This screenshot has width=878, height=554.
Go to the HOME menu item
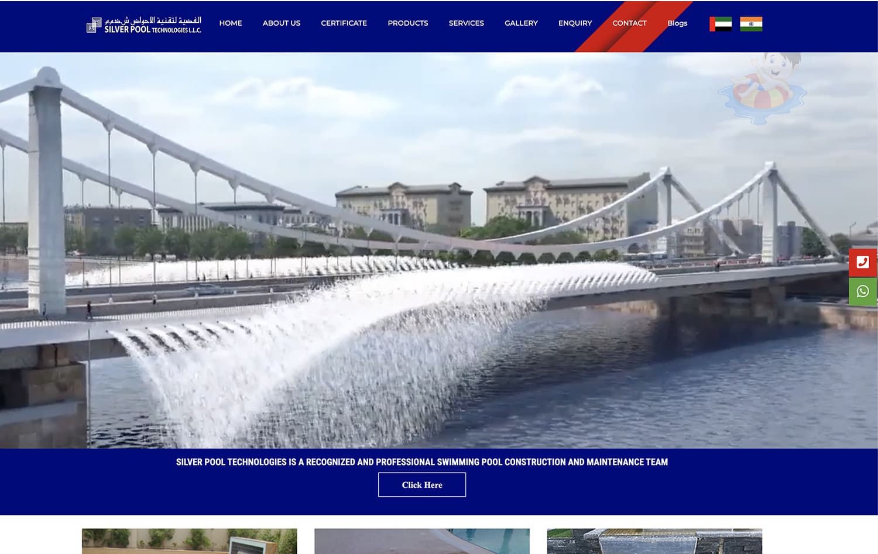[231, 23]
